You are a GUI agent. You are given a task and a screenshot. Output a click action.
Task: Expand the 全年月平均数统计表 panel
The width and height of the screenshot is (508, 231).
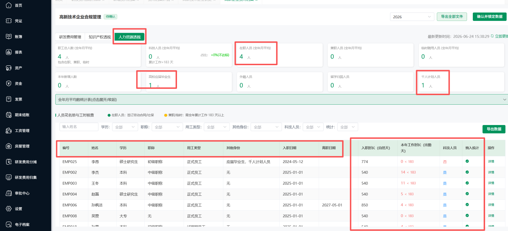point(282,100)
